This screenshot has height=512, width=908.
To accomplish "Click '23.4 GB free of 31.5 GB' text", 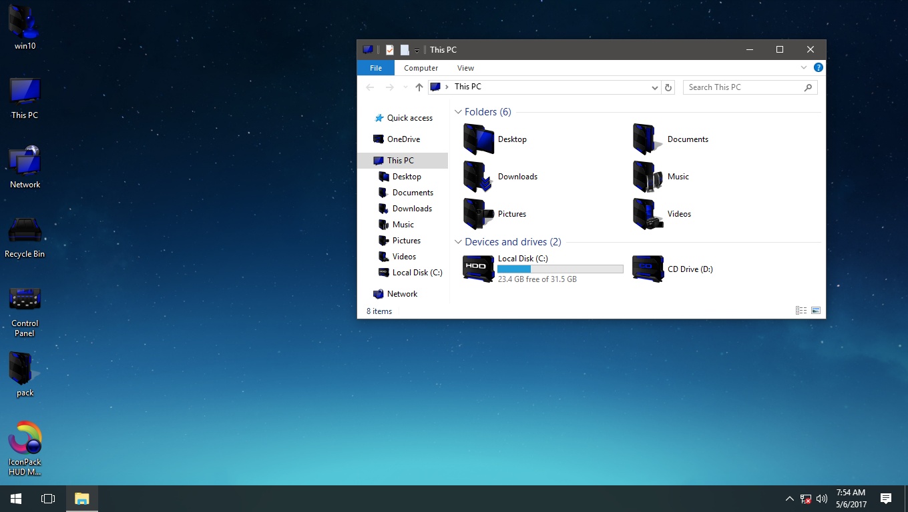I will pyautogui.click(x=537, y=279).
